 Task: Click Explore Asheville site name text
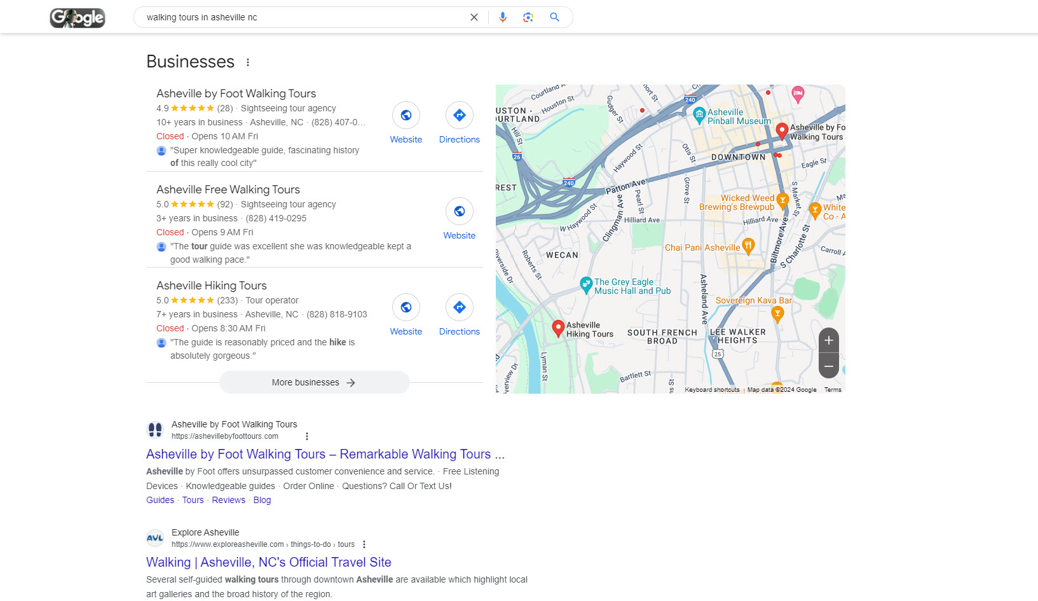click(205, 532)
